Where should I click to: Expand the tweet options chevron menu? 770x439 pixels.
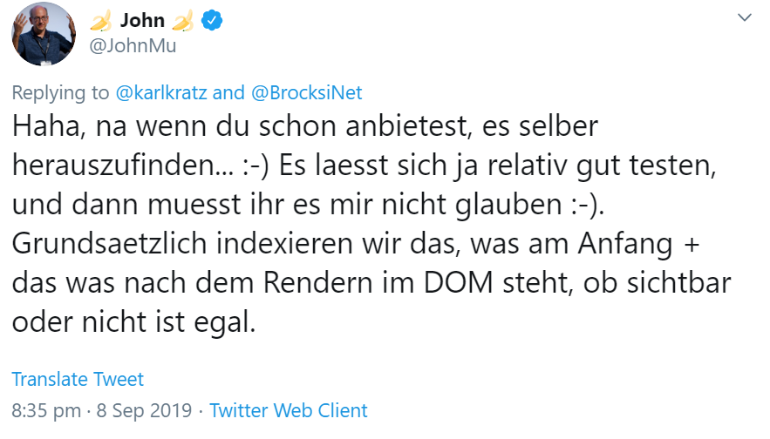[746, 18]
